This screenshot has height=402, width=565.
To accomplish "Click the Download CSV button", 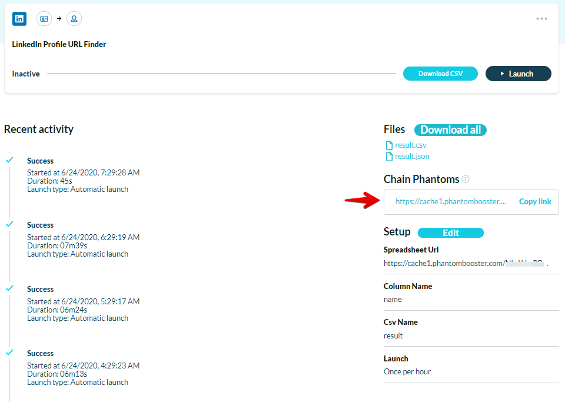I will click(440, 74).
